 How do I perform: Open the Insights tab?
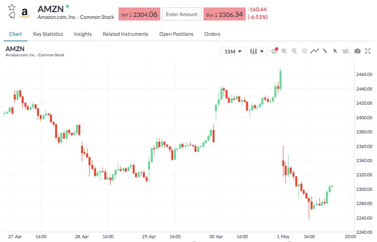click(83, 34)
